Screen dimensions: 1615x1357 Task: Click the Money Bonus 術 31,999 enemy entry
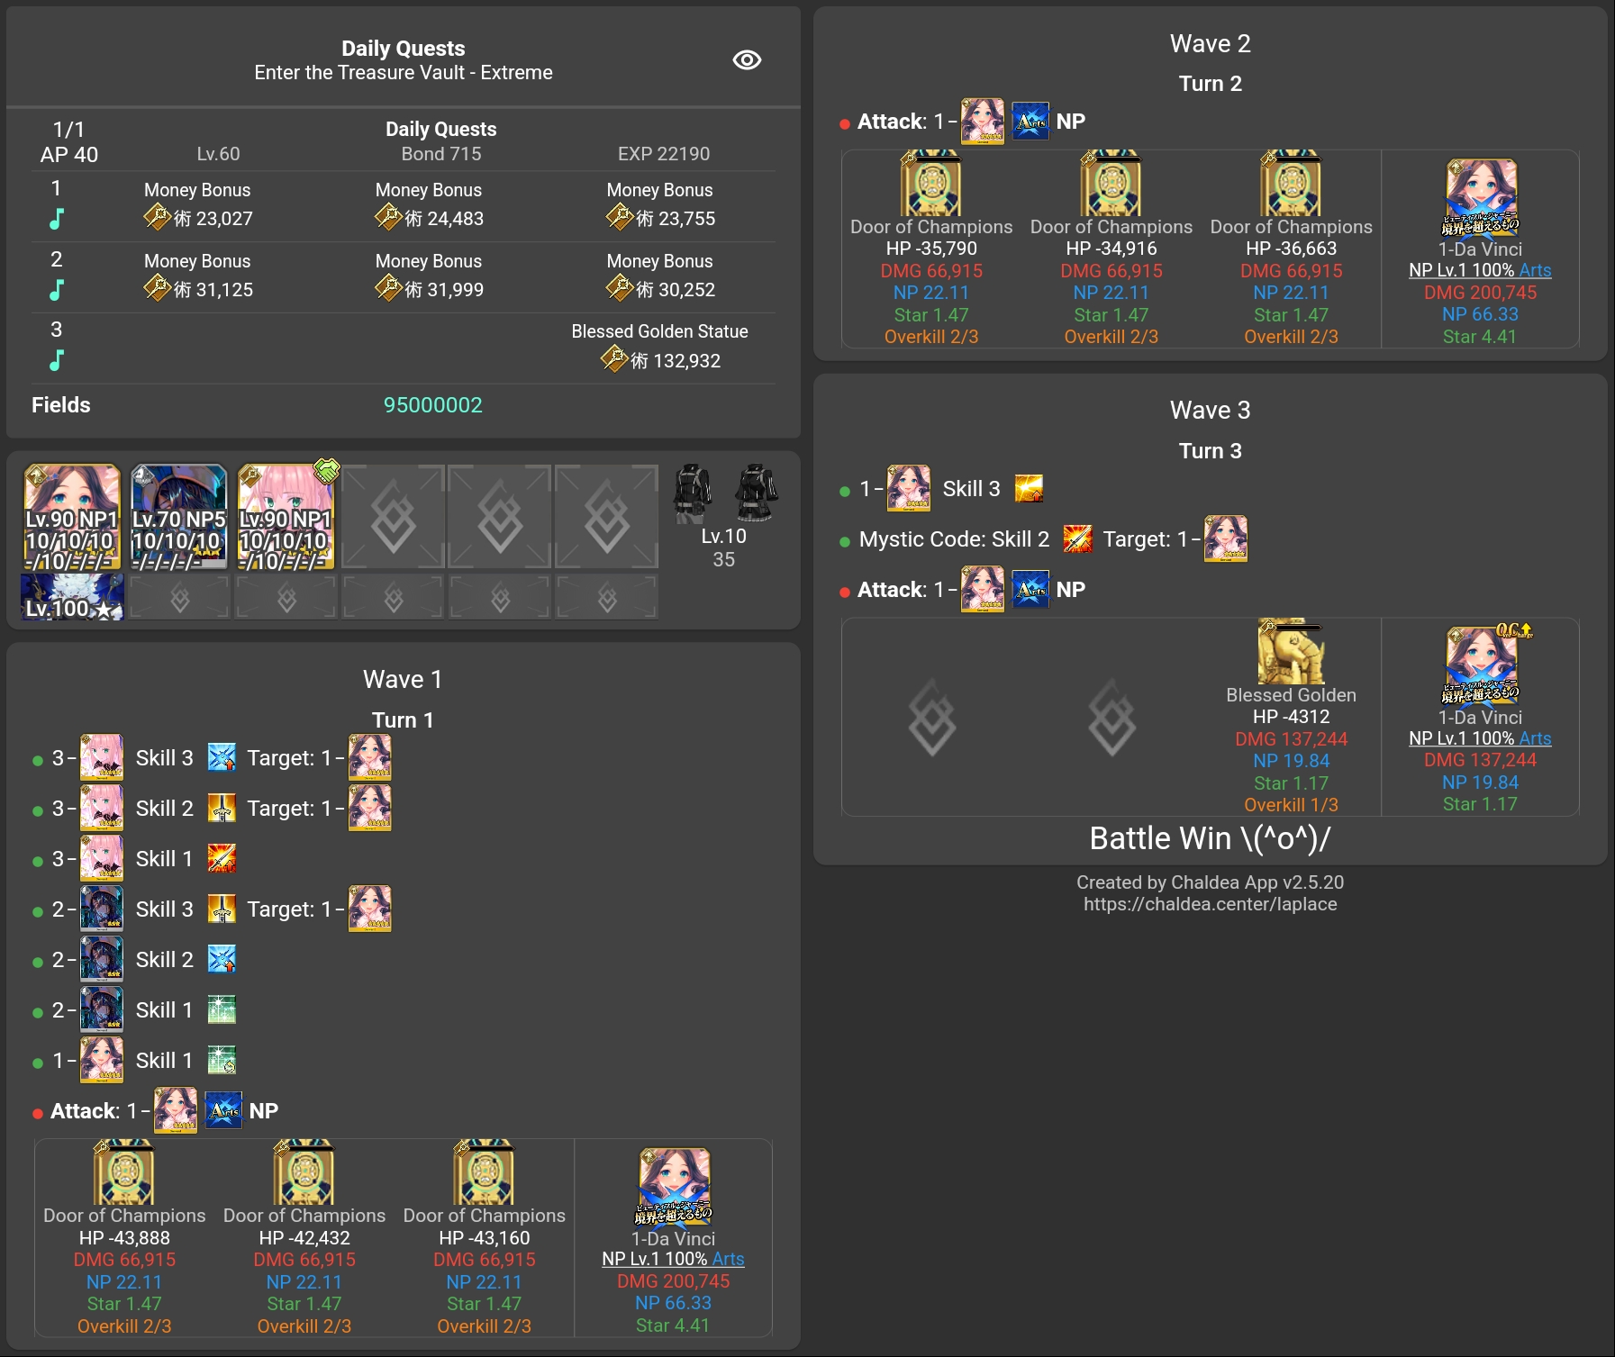click(429, 276)
